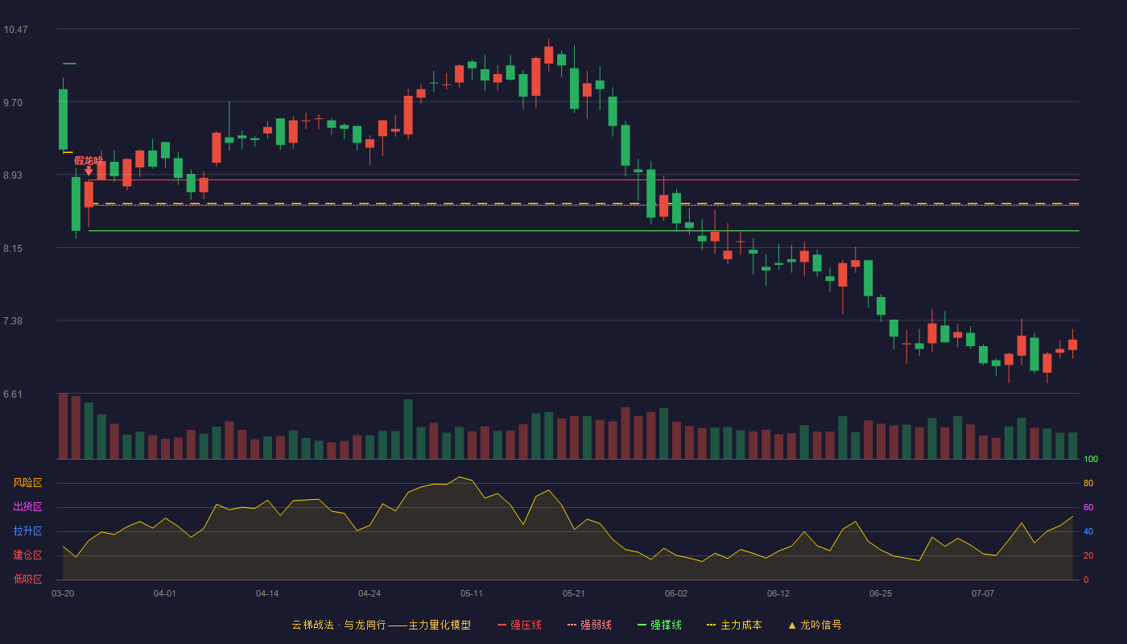Click the green 强撑线 support line
The image size is (1127, 644).
coord(584,231)
